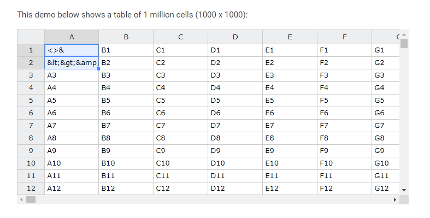Select cell F11
Image resolution: width=430 pixels, height=218 pixels.
click(344, 176)
